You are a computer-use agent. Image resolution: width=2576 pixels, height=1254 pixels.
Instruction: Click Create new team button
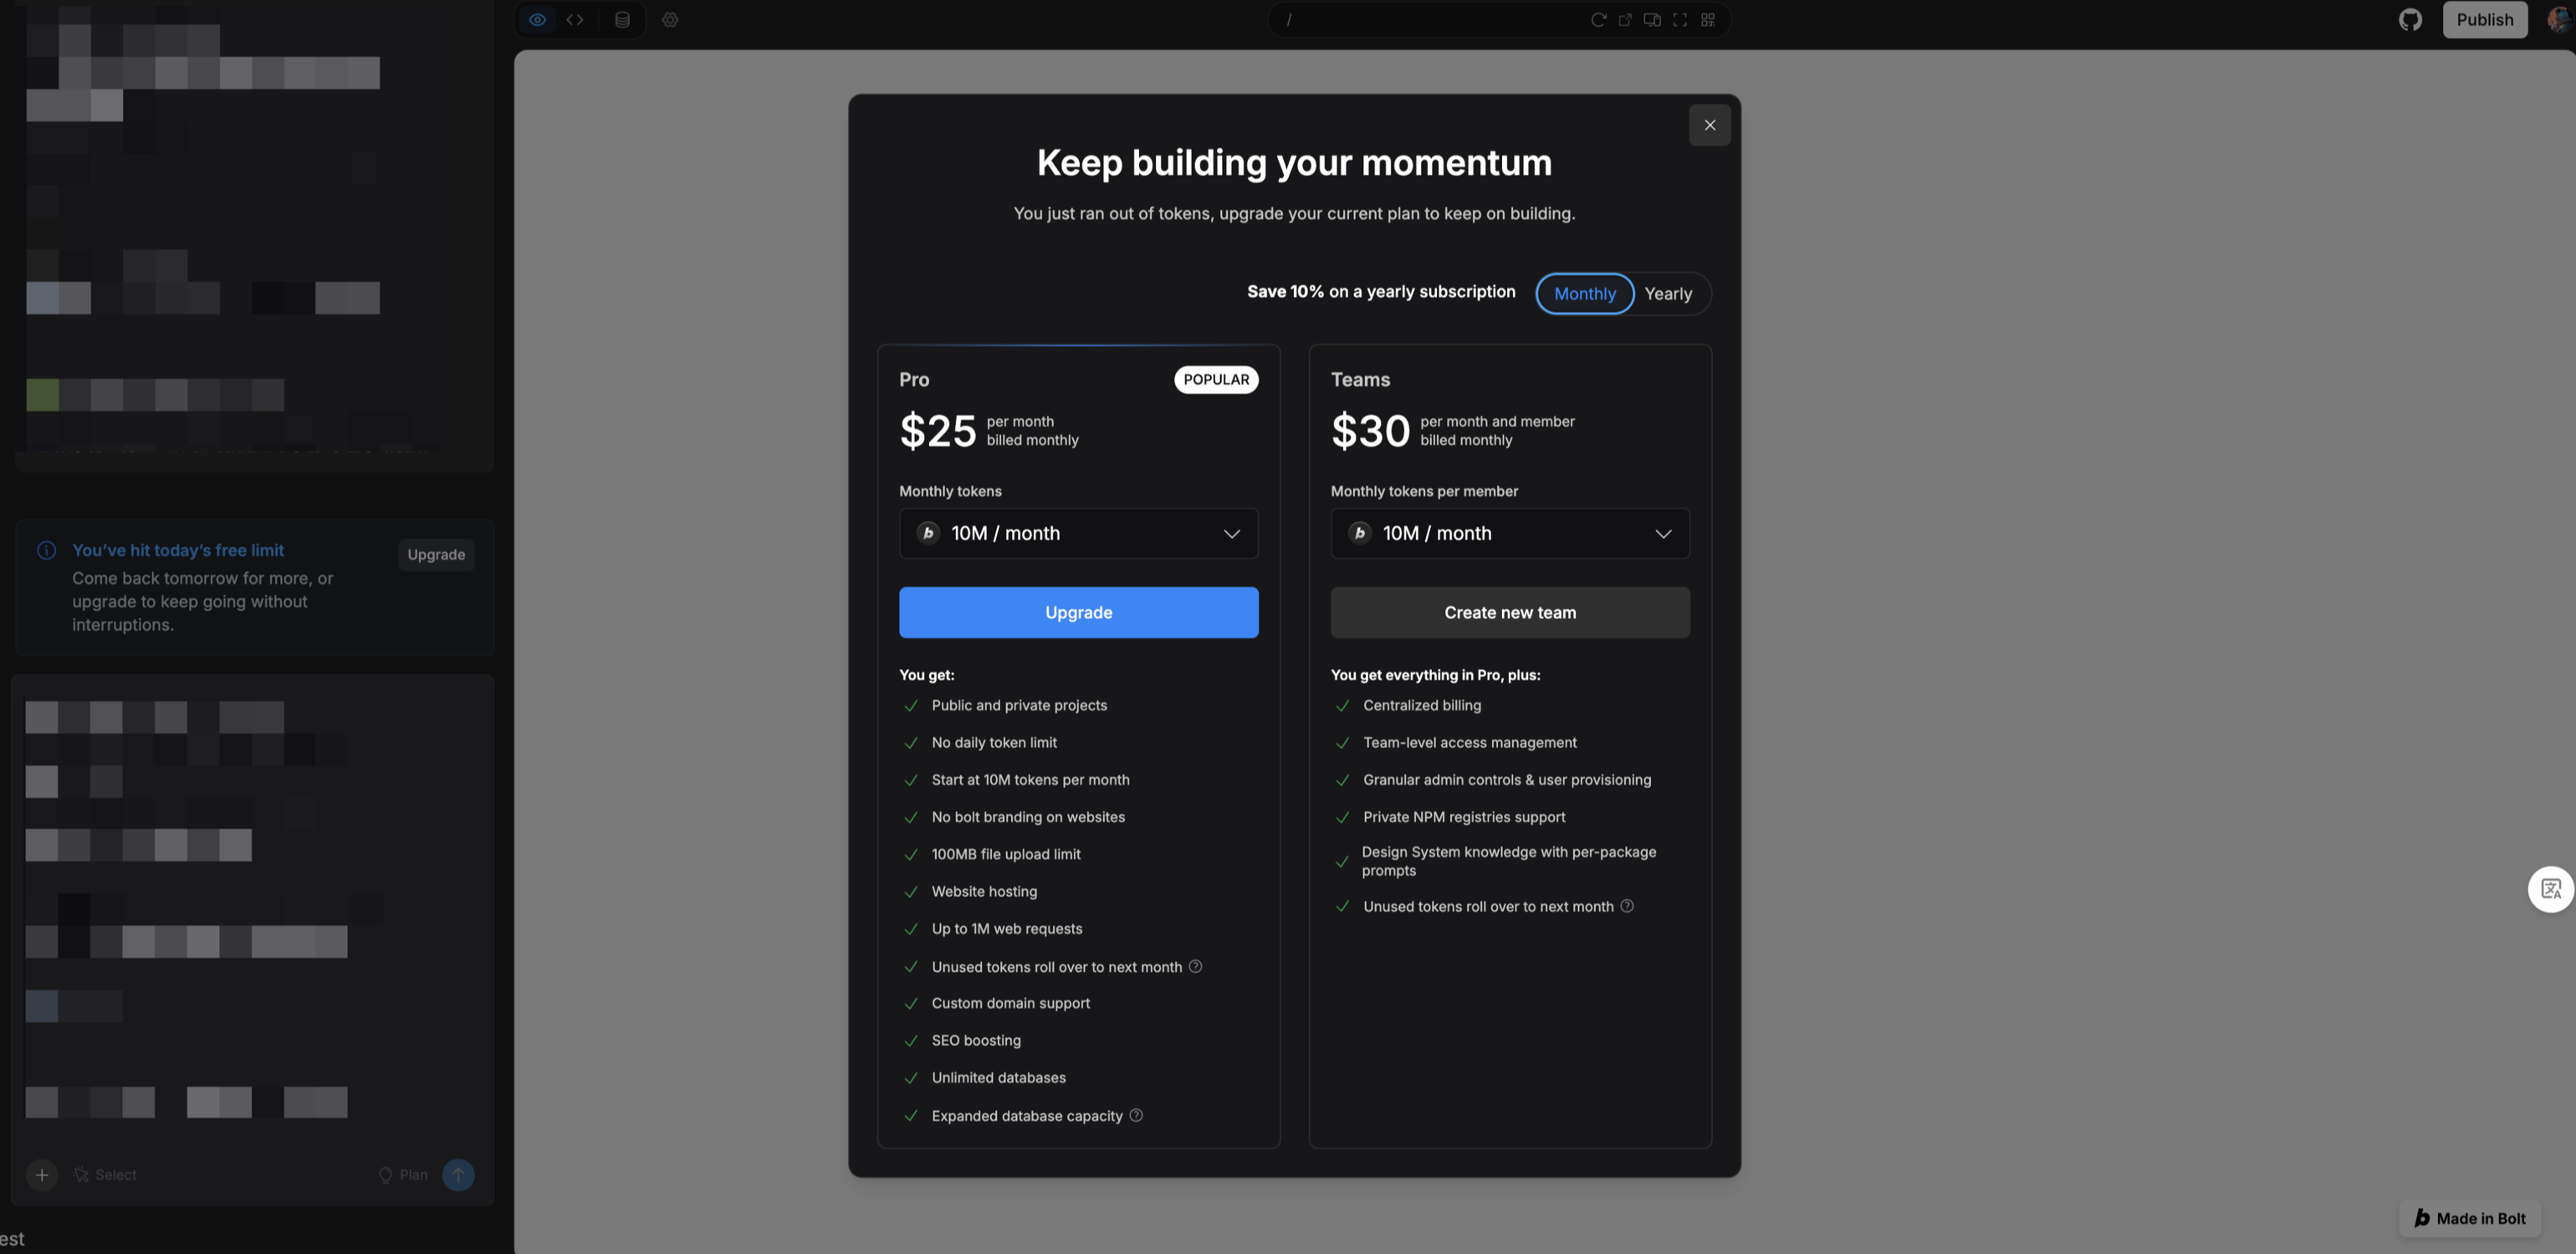point(1509,613)
